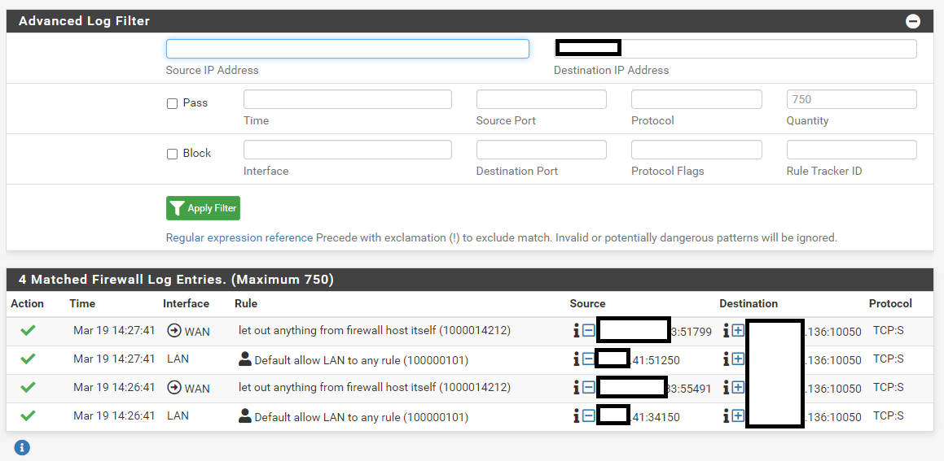Image resolution: width=944 pixels, height=461 pixels.
Task: Click the first 'let out anything from firewall host itself' rule at 14:27:41
Action: [375, 330]
